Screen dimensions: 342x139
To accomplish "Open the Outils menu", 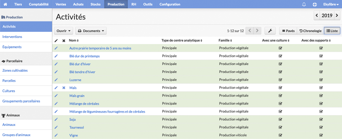I will (x=148, y=4).
